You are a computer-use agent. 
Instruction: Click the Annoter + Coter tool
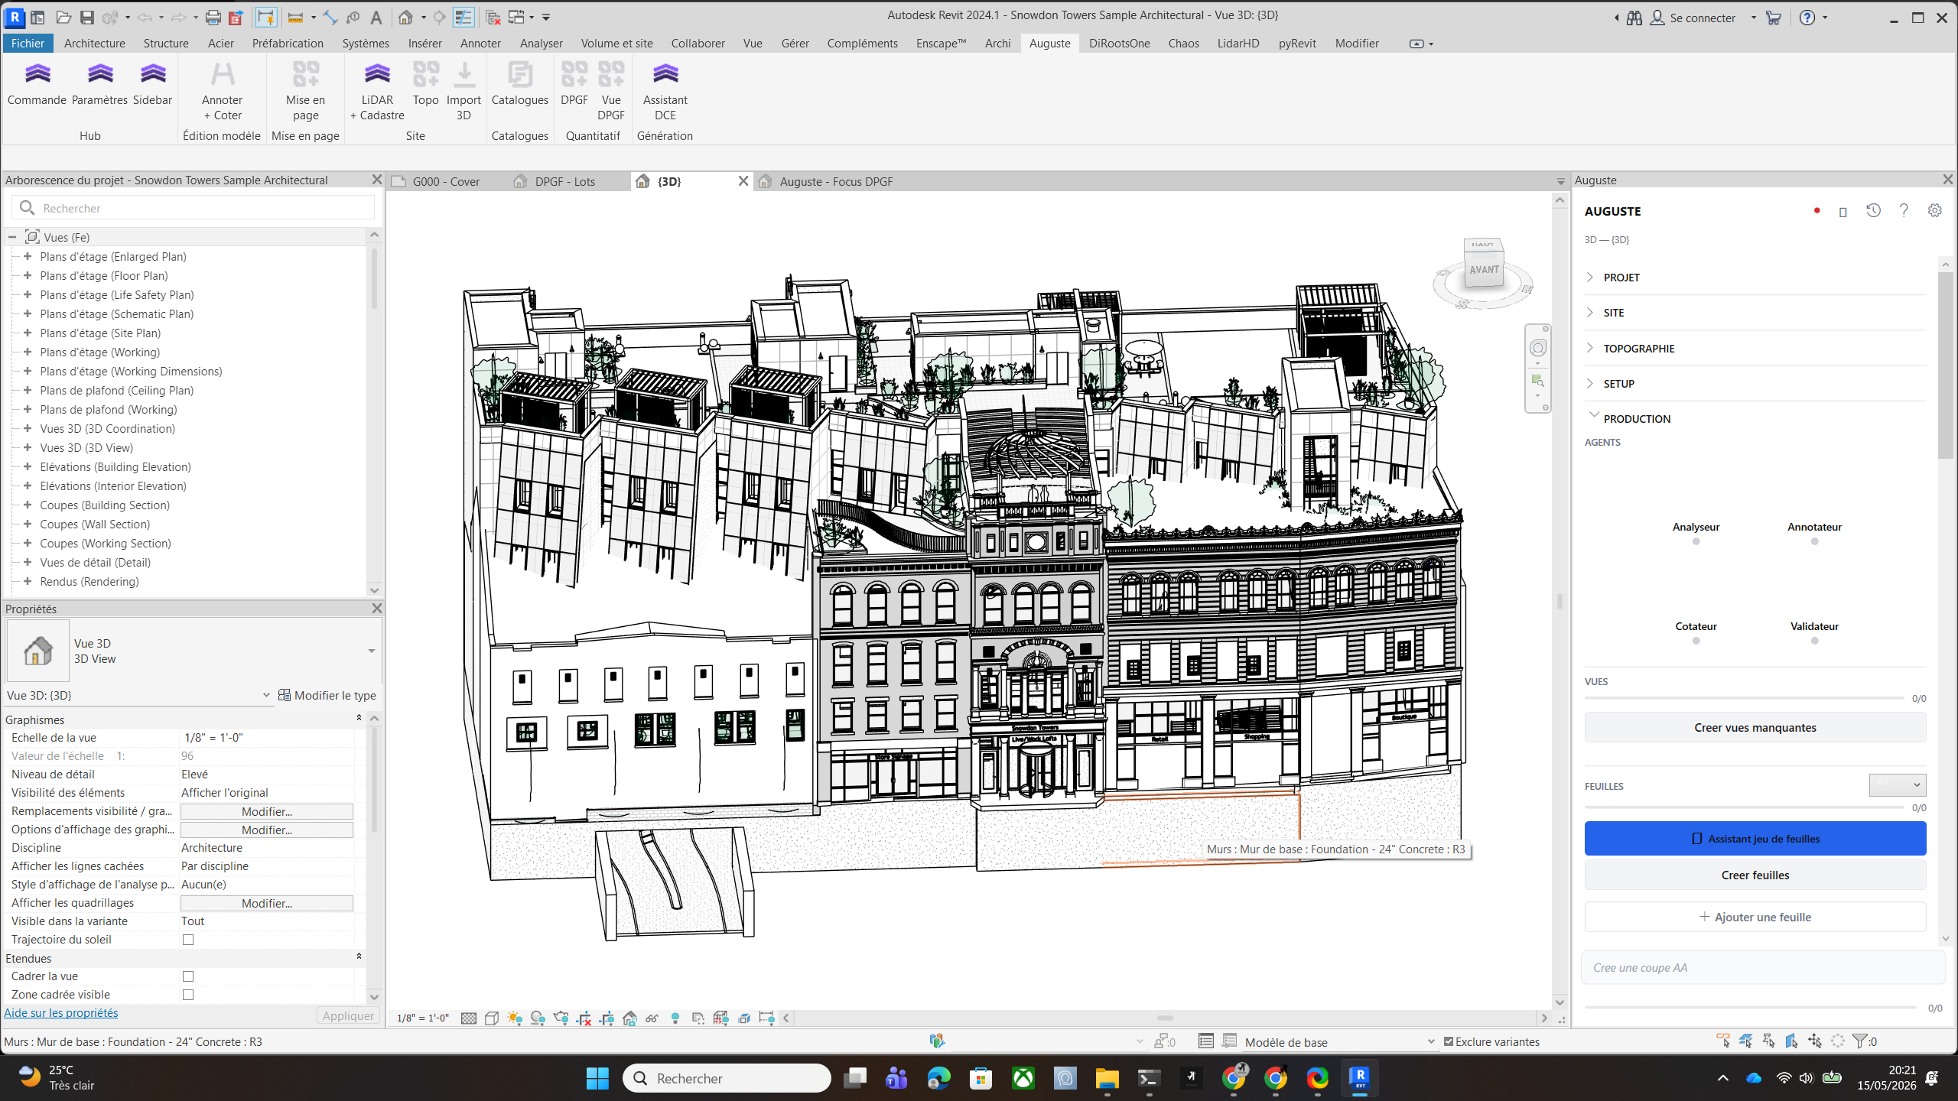[x=222, y=92]
